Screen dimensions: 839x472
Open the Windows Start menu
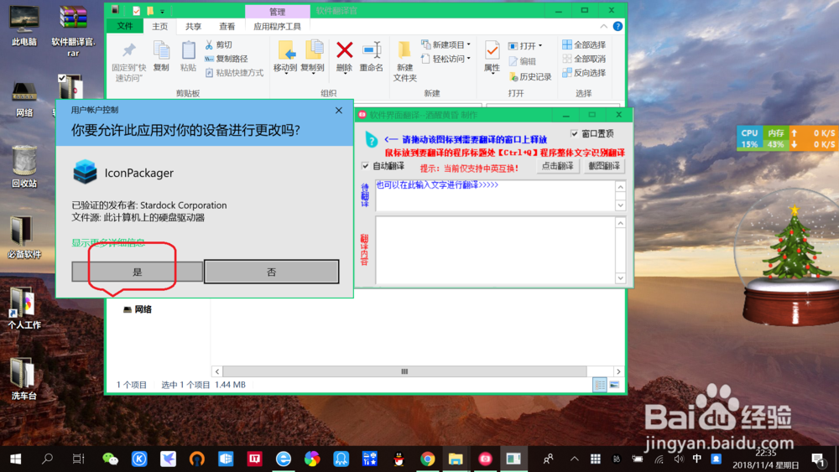coord(15,459)
